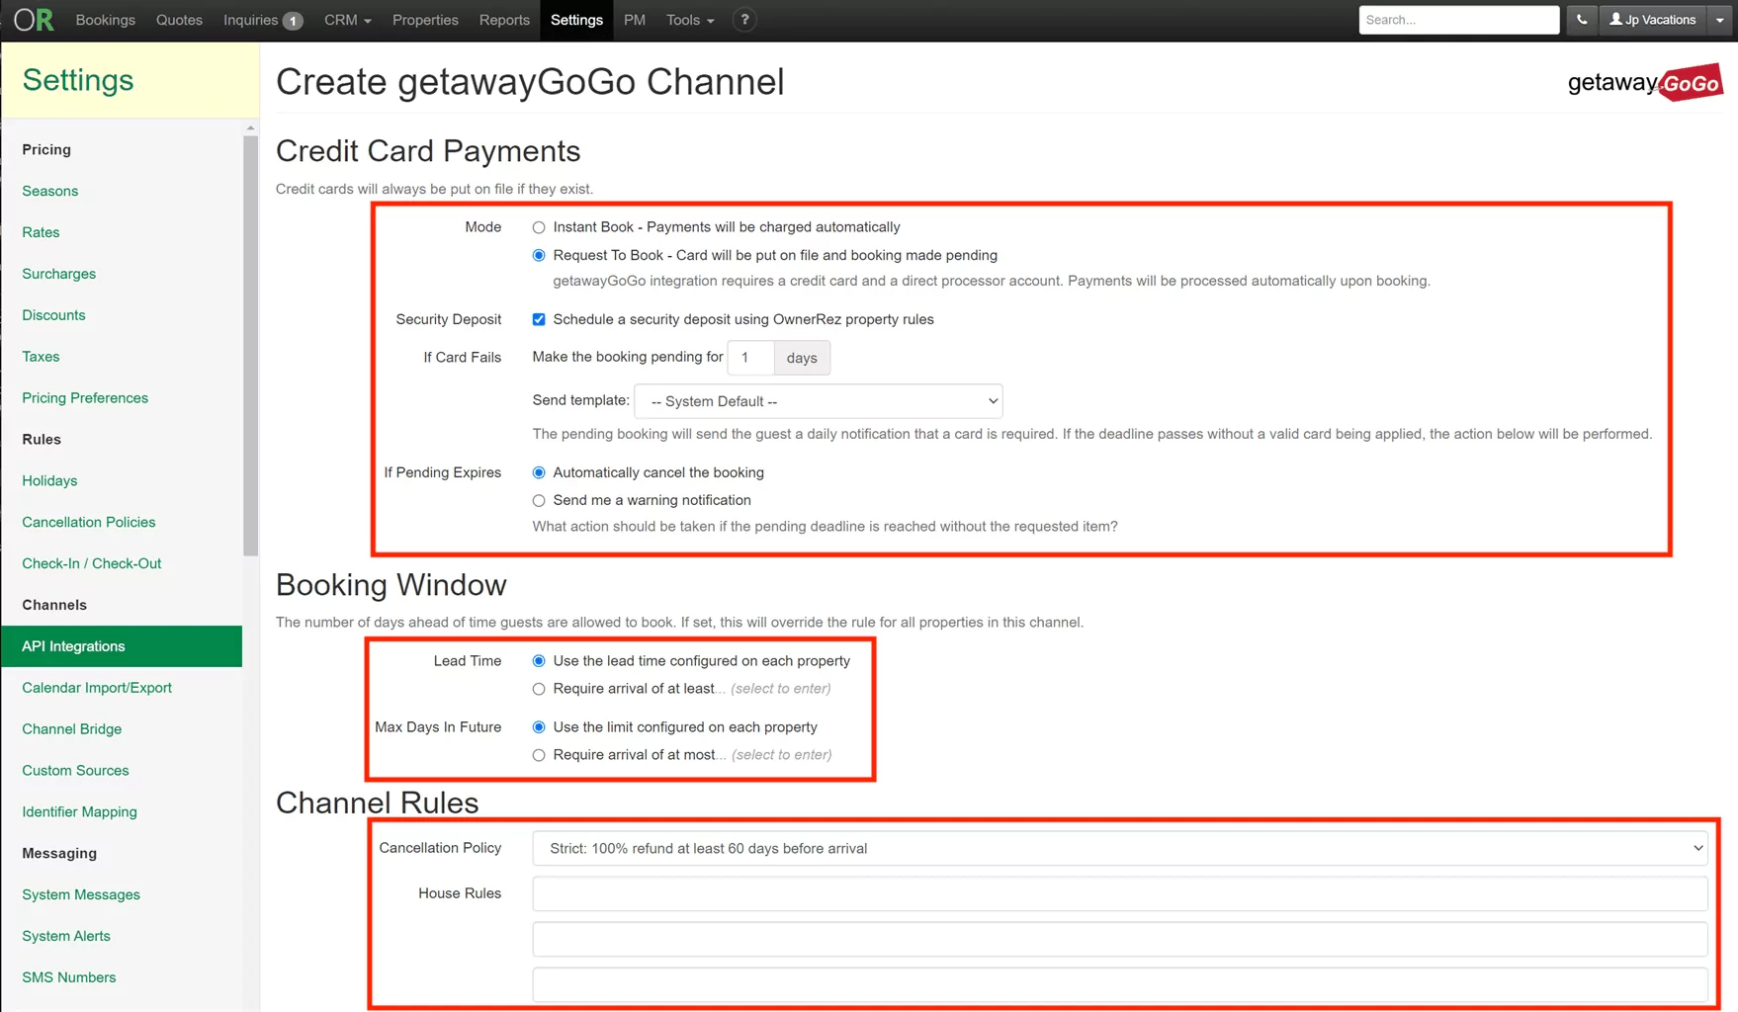
Task: Open Pricing Preferences link
Action: (85, 398)
